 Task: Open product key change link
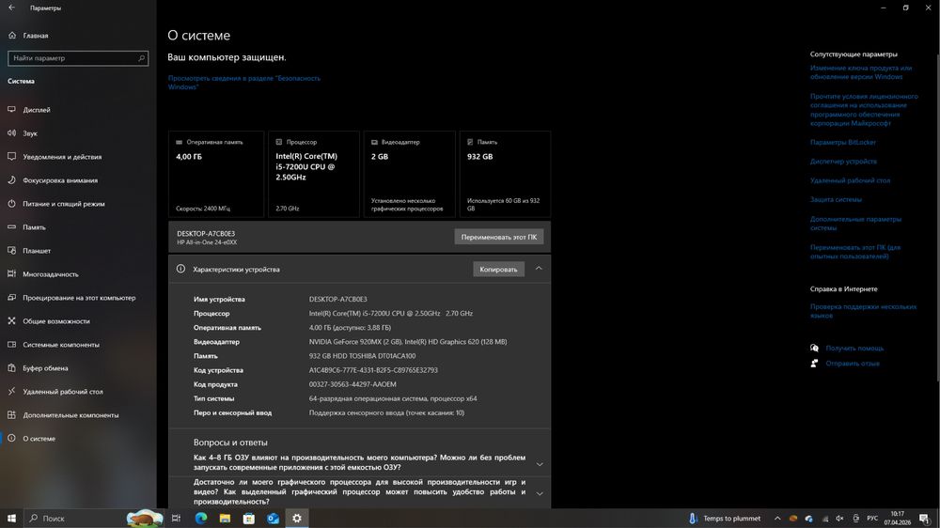tap(861, 72)
